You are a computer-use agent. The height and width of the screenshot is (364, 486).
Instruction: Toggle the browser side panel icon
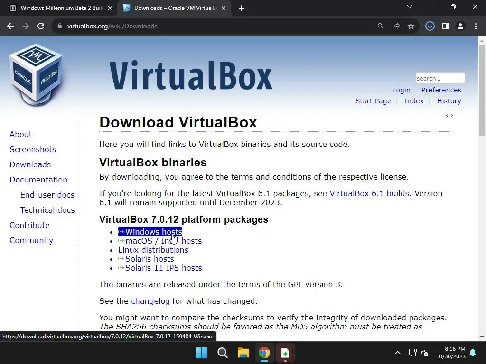(x=445, y=27)
